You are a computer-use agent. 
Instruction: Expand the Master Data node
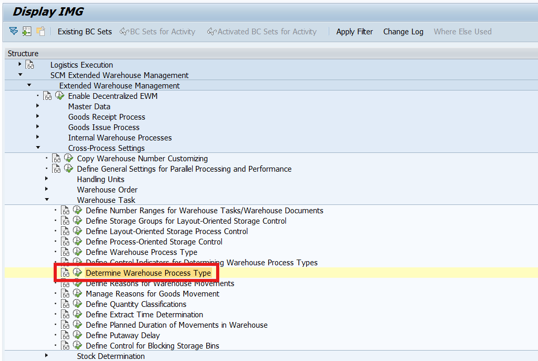[x=37, y=106]
